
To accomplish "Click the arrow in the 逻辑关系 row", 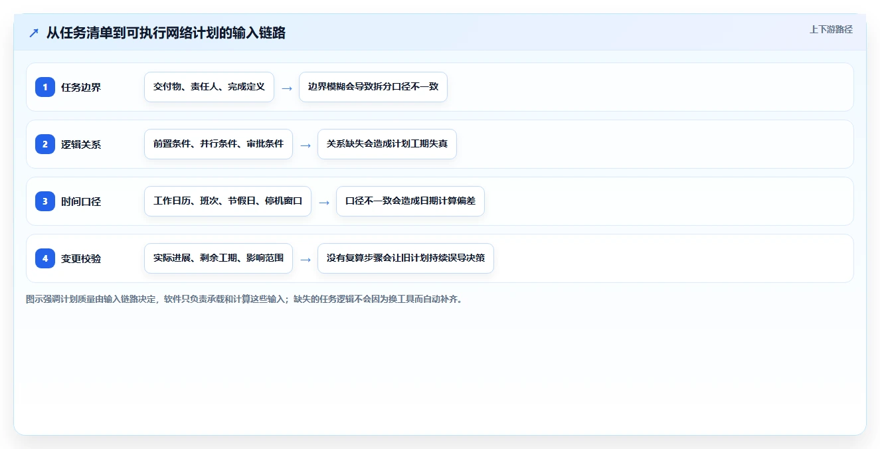I will click(x=306, y=145).
